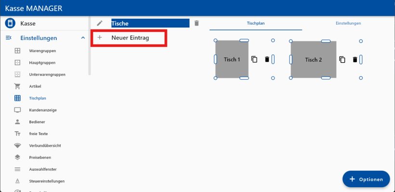This screenshot has height=192, width=395.
Task: Switch to the Einstellungen tab
Action: pos(348,23)
